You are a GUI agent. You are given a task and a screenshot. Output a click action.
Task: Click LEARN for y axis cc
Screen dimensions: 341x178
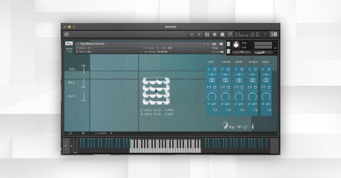click(x=169, y=114)
